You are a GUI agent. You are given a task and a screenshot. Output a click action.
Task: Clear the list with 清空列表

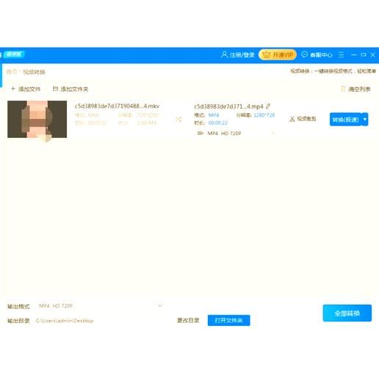(x=355, y=89)
